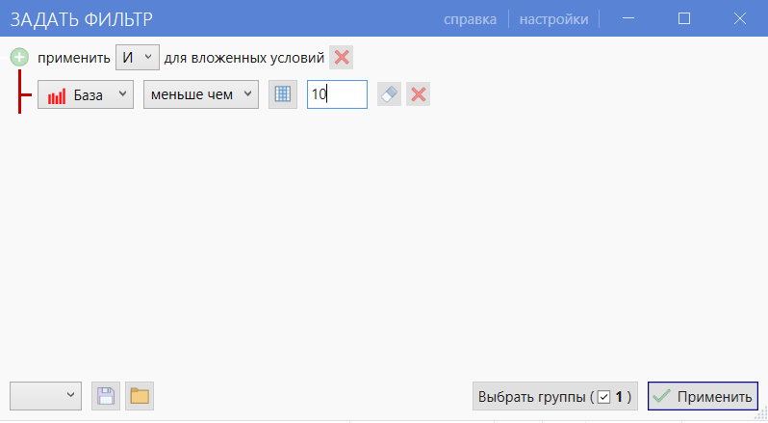Delete the nested conditions group with red X
The height and width of the screenshot is (423, 768).
(342, 58)
